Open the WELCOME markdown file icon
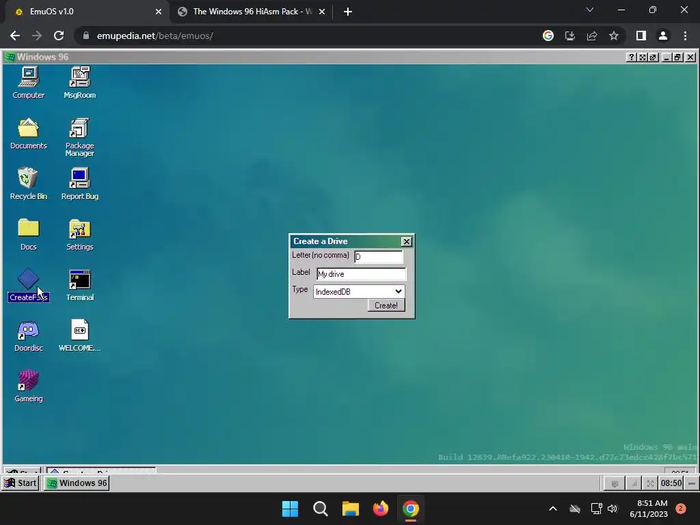 point(80,335)
